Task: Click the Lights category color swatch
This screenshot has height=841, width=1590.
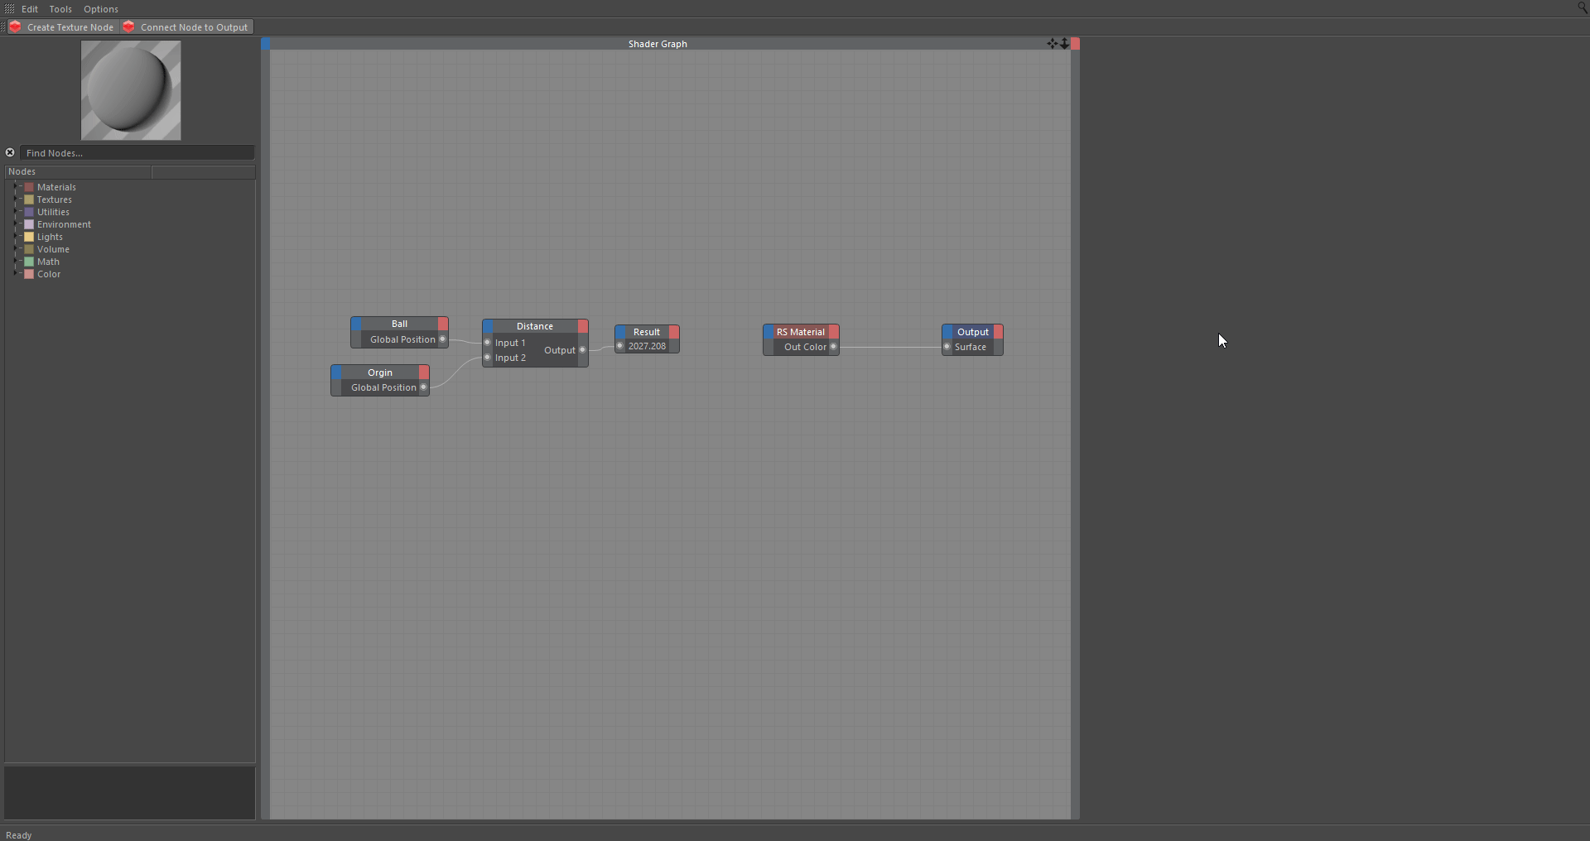Action: [x=29, y=237]
